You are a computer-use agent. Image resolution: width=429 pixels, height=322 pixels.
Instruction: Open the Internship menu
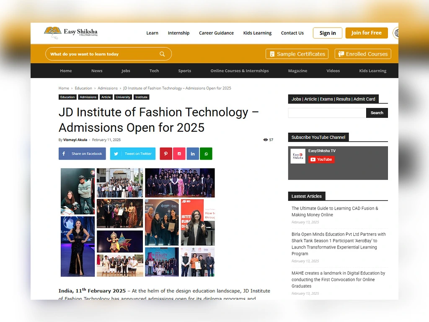178,33
